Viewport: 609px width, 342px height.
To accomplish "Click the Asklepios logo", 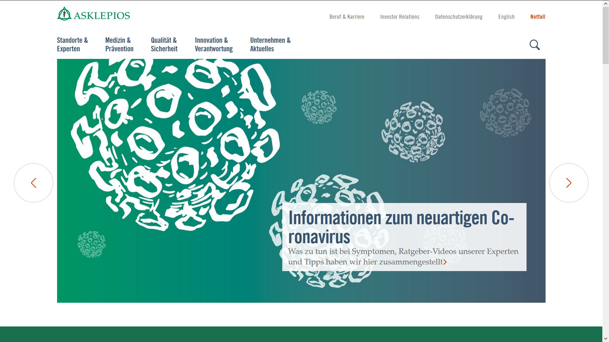I will pyautogui.click(x=94, y=14).
